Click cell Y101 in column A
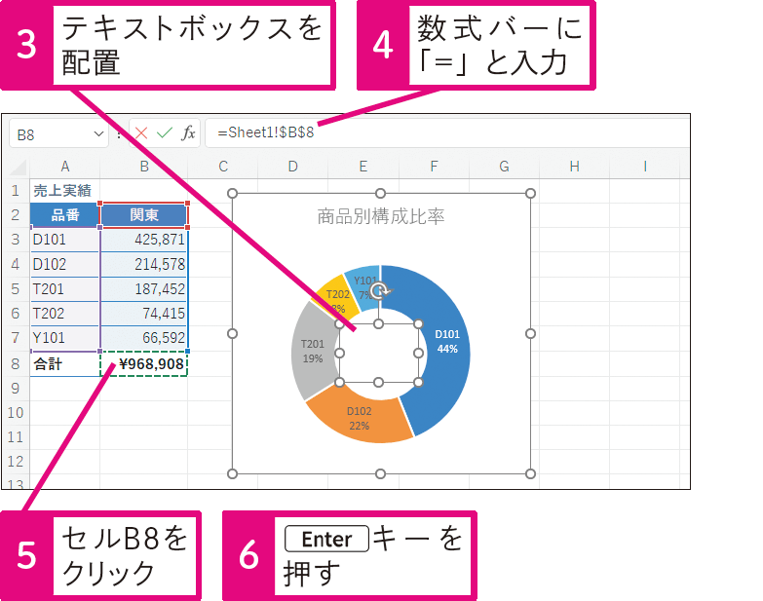The width and height of the screenshot is (763, 601). click(x=65, y=338)
